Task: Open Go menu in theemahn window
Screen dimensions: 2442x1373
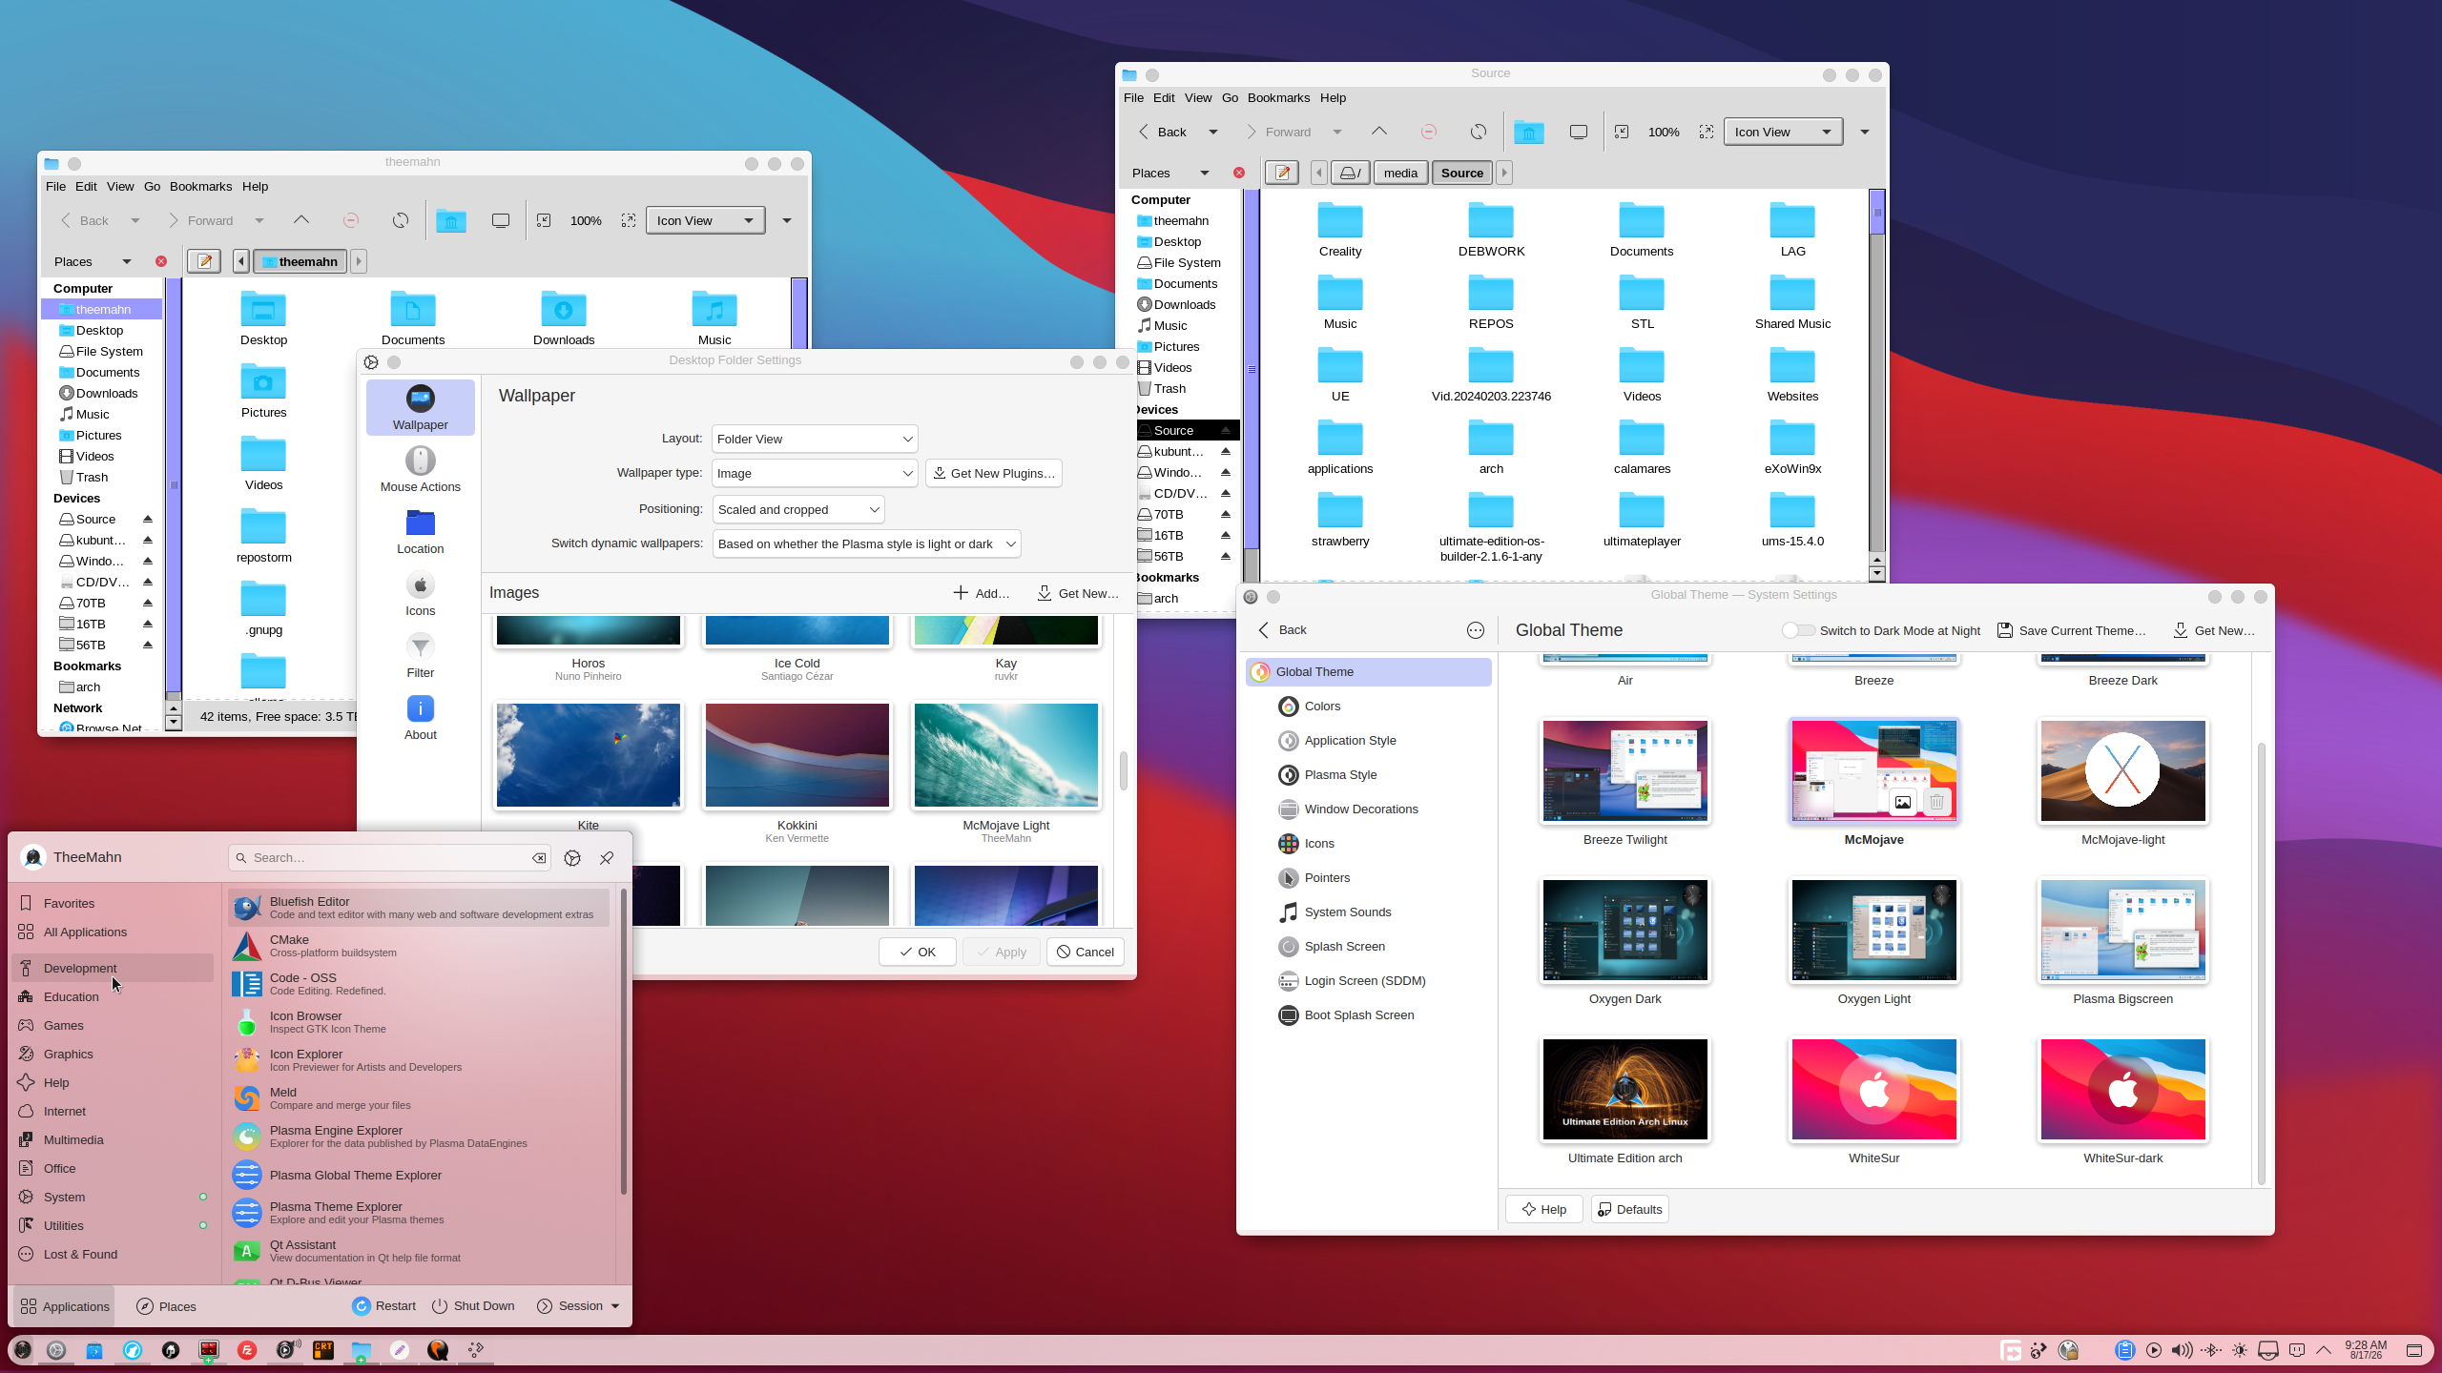Action: point(152,186)
